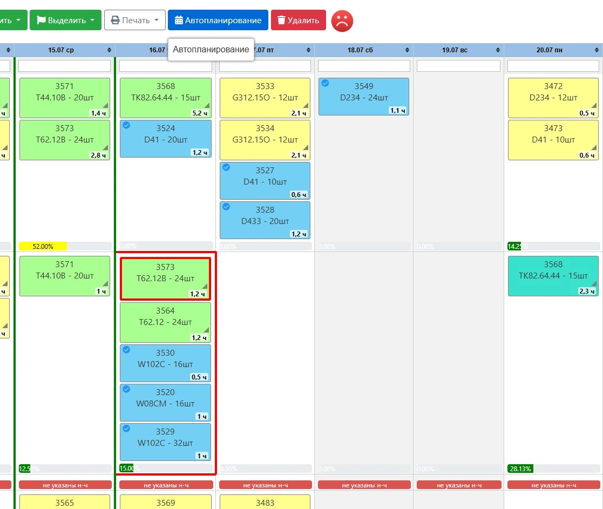This screenshot has width=603, height=509.
Task: Select card 3472 D234 - 12шт
Action: [x=553, y=98]
